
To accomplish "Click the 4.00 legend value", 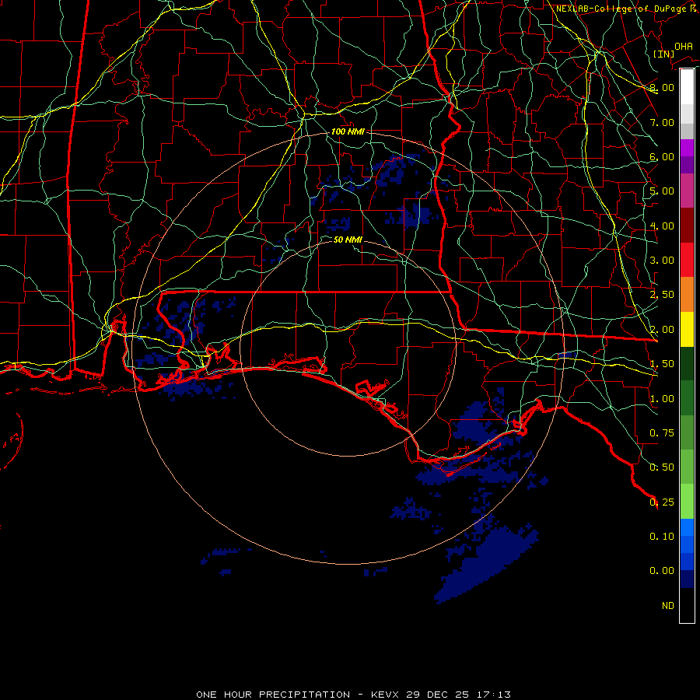I will coord(662,226).
